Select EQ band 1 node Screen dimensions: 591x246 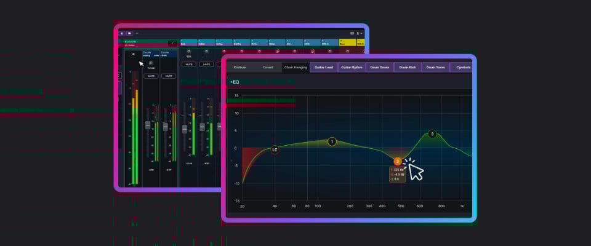coord(332,141)
